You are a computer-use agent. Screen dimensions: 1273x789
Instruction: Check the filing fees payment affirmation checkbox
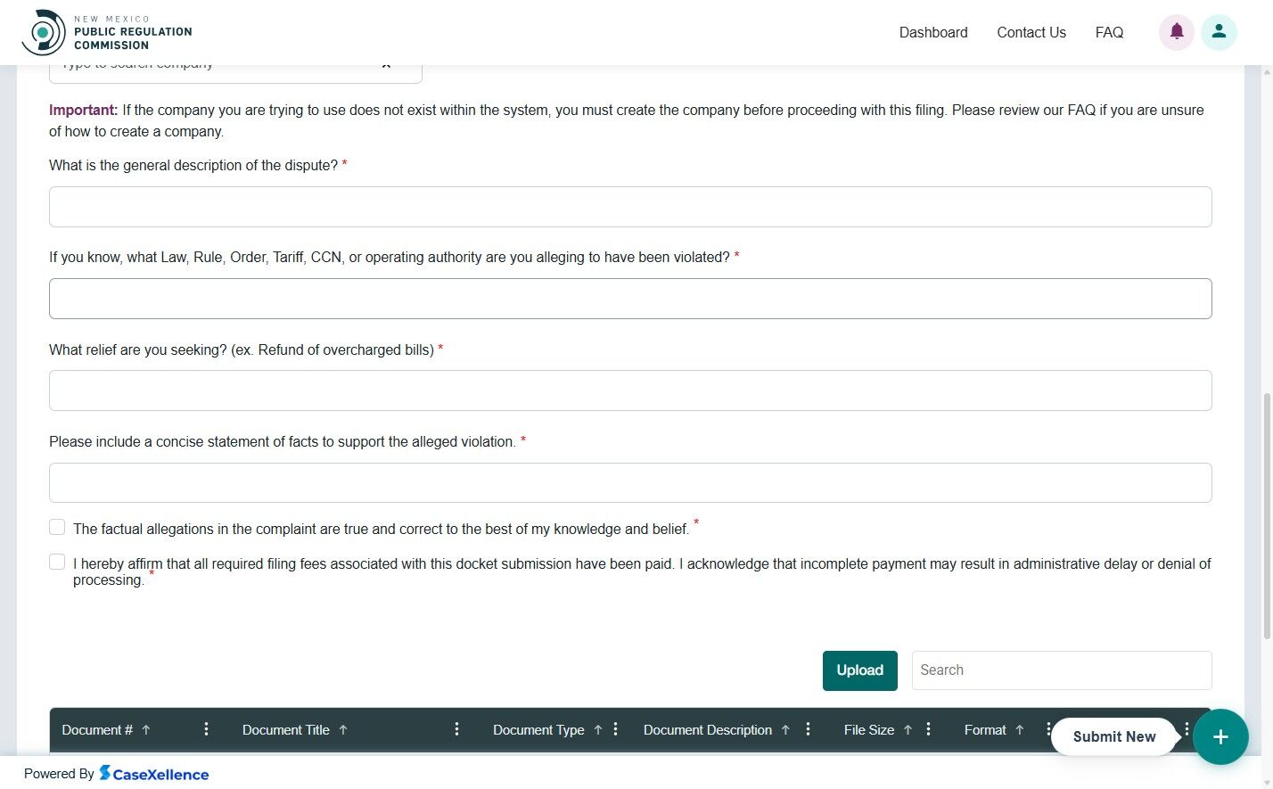click(57, 562)
